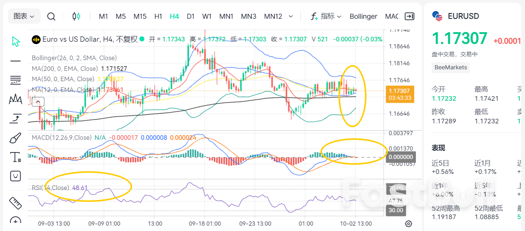The width and height of the screenshot is (525, 231).
Task: Choose the zigzag pattern drawing tool
Action: point(15,99)
